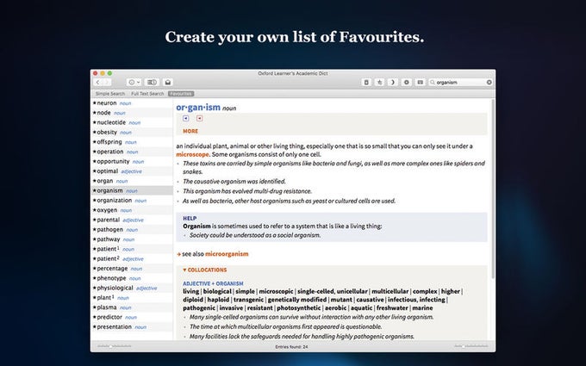Image resolution: width=586 pixels, height=366 pixels.
Task: Collapse the COLLOCATIONS section
Action: pyautogui.click(x=204, y=270)
